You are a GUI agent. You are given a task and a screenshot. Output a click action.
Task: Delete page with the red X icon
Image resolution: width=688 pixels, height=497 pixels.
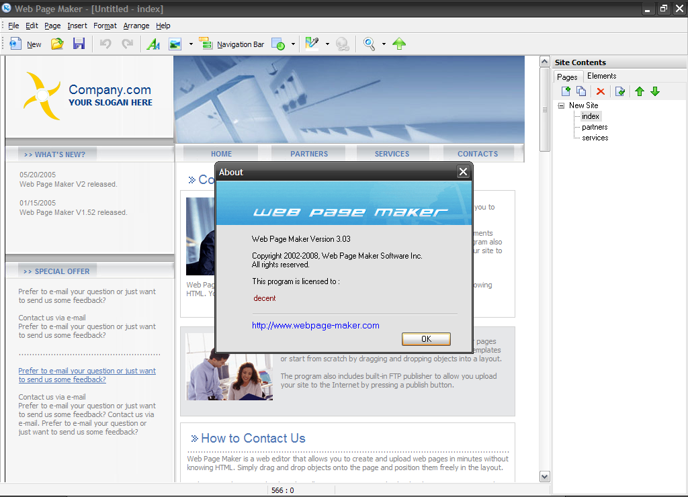pos(601,91)
